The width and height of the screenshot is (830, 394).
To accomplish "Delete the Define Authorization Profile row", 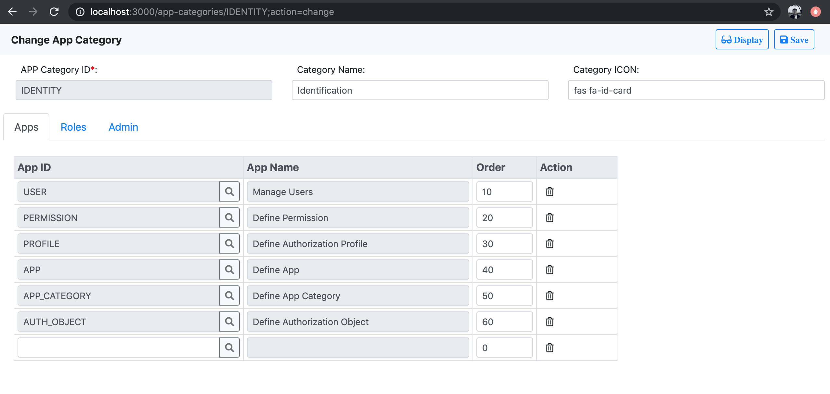I will [x=550, y=244].
